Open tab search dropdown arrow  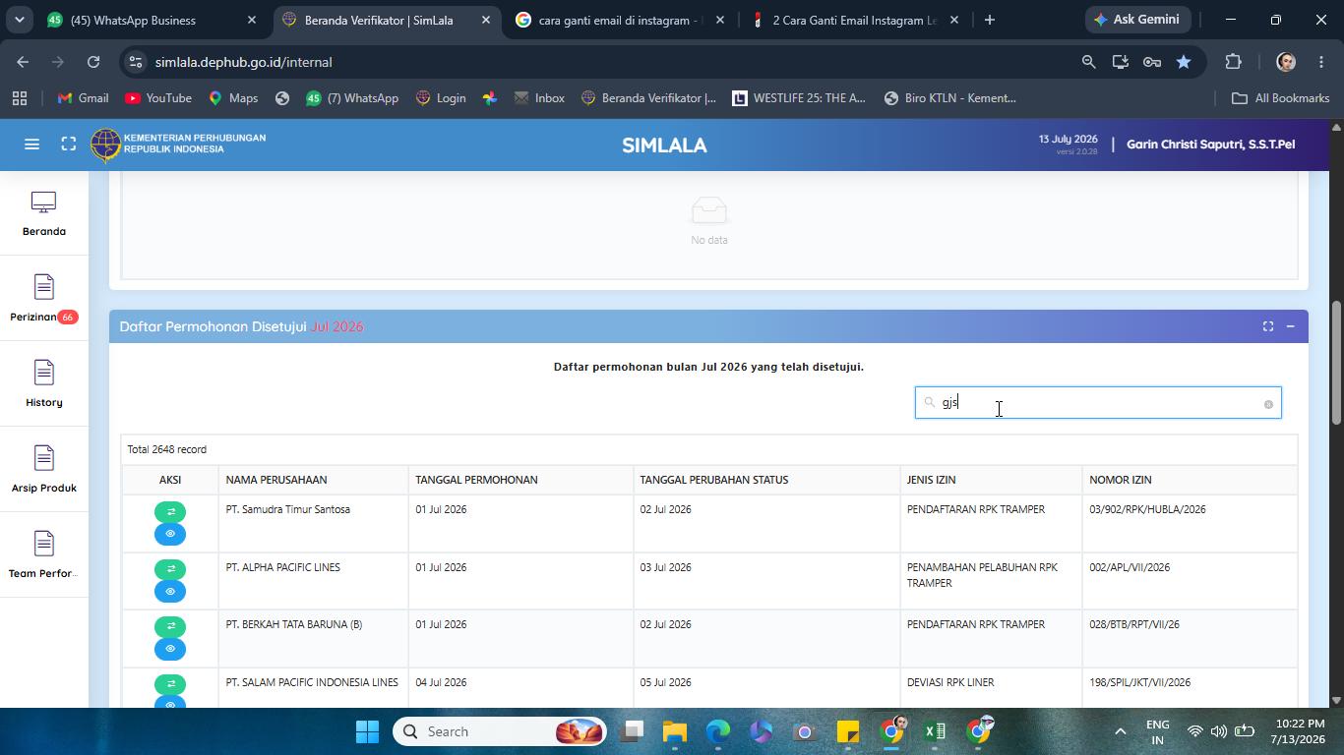(19, 20)
